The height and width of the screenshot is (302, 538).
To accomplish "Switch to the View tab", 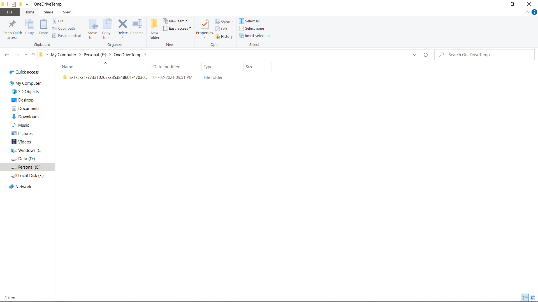I will tap(67, 12).
